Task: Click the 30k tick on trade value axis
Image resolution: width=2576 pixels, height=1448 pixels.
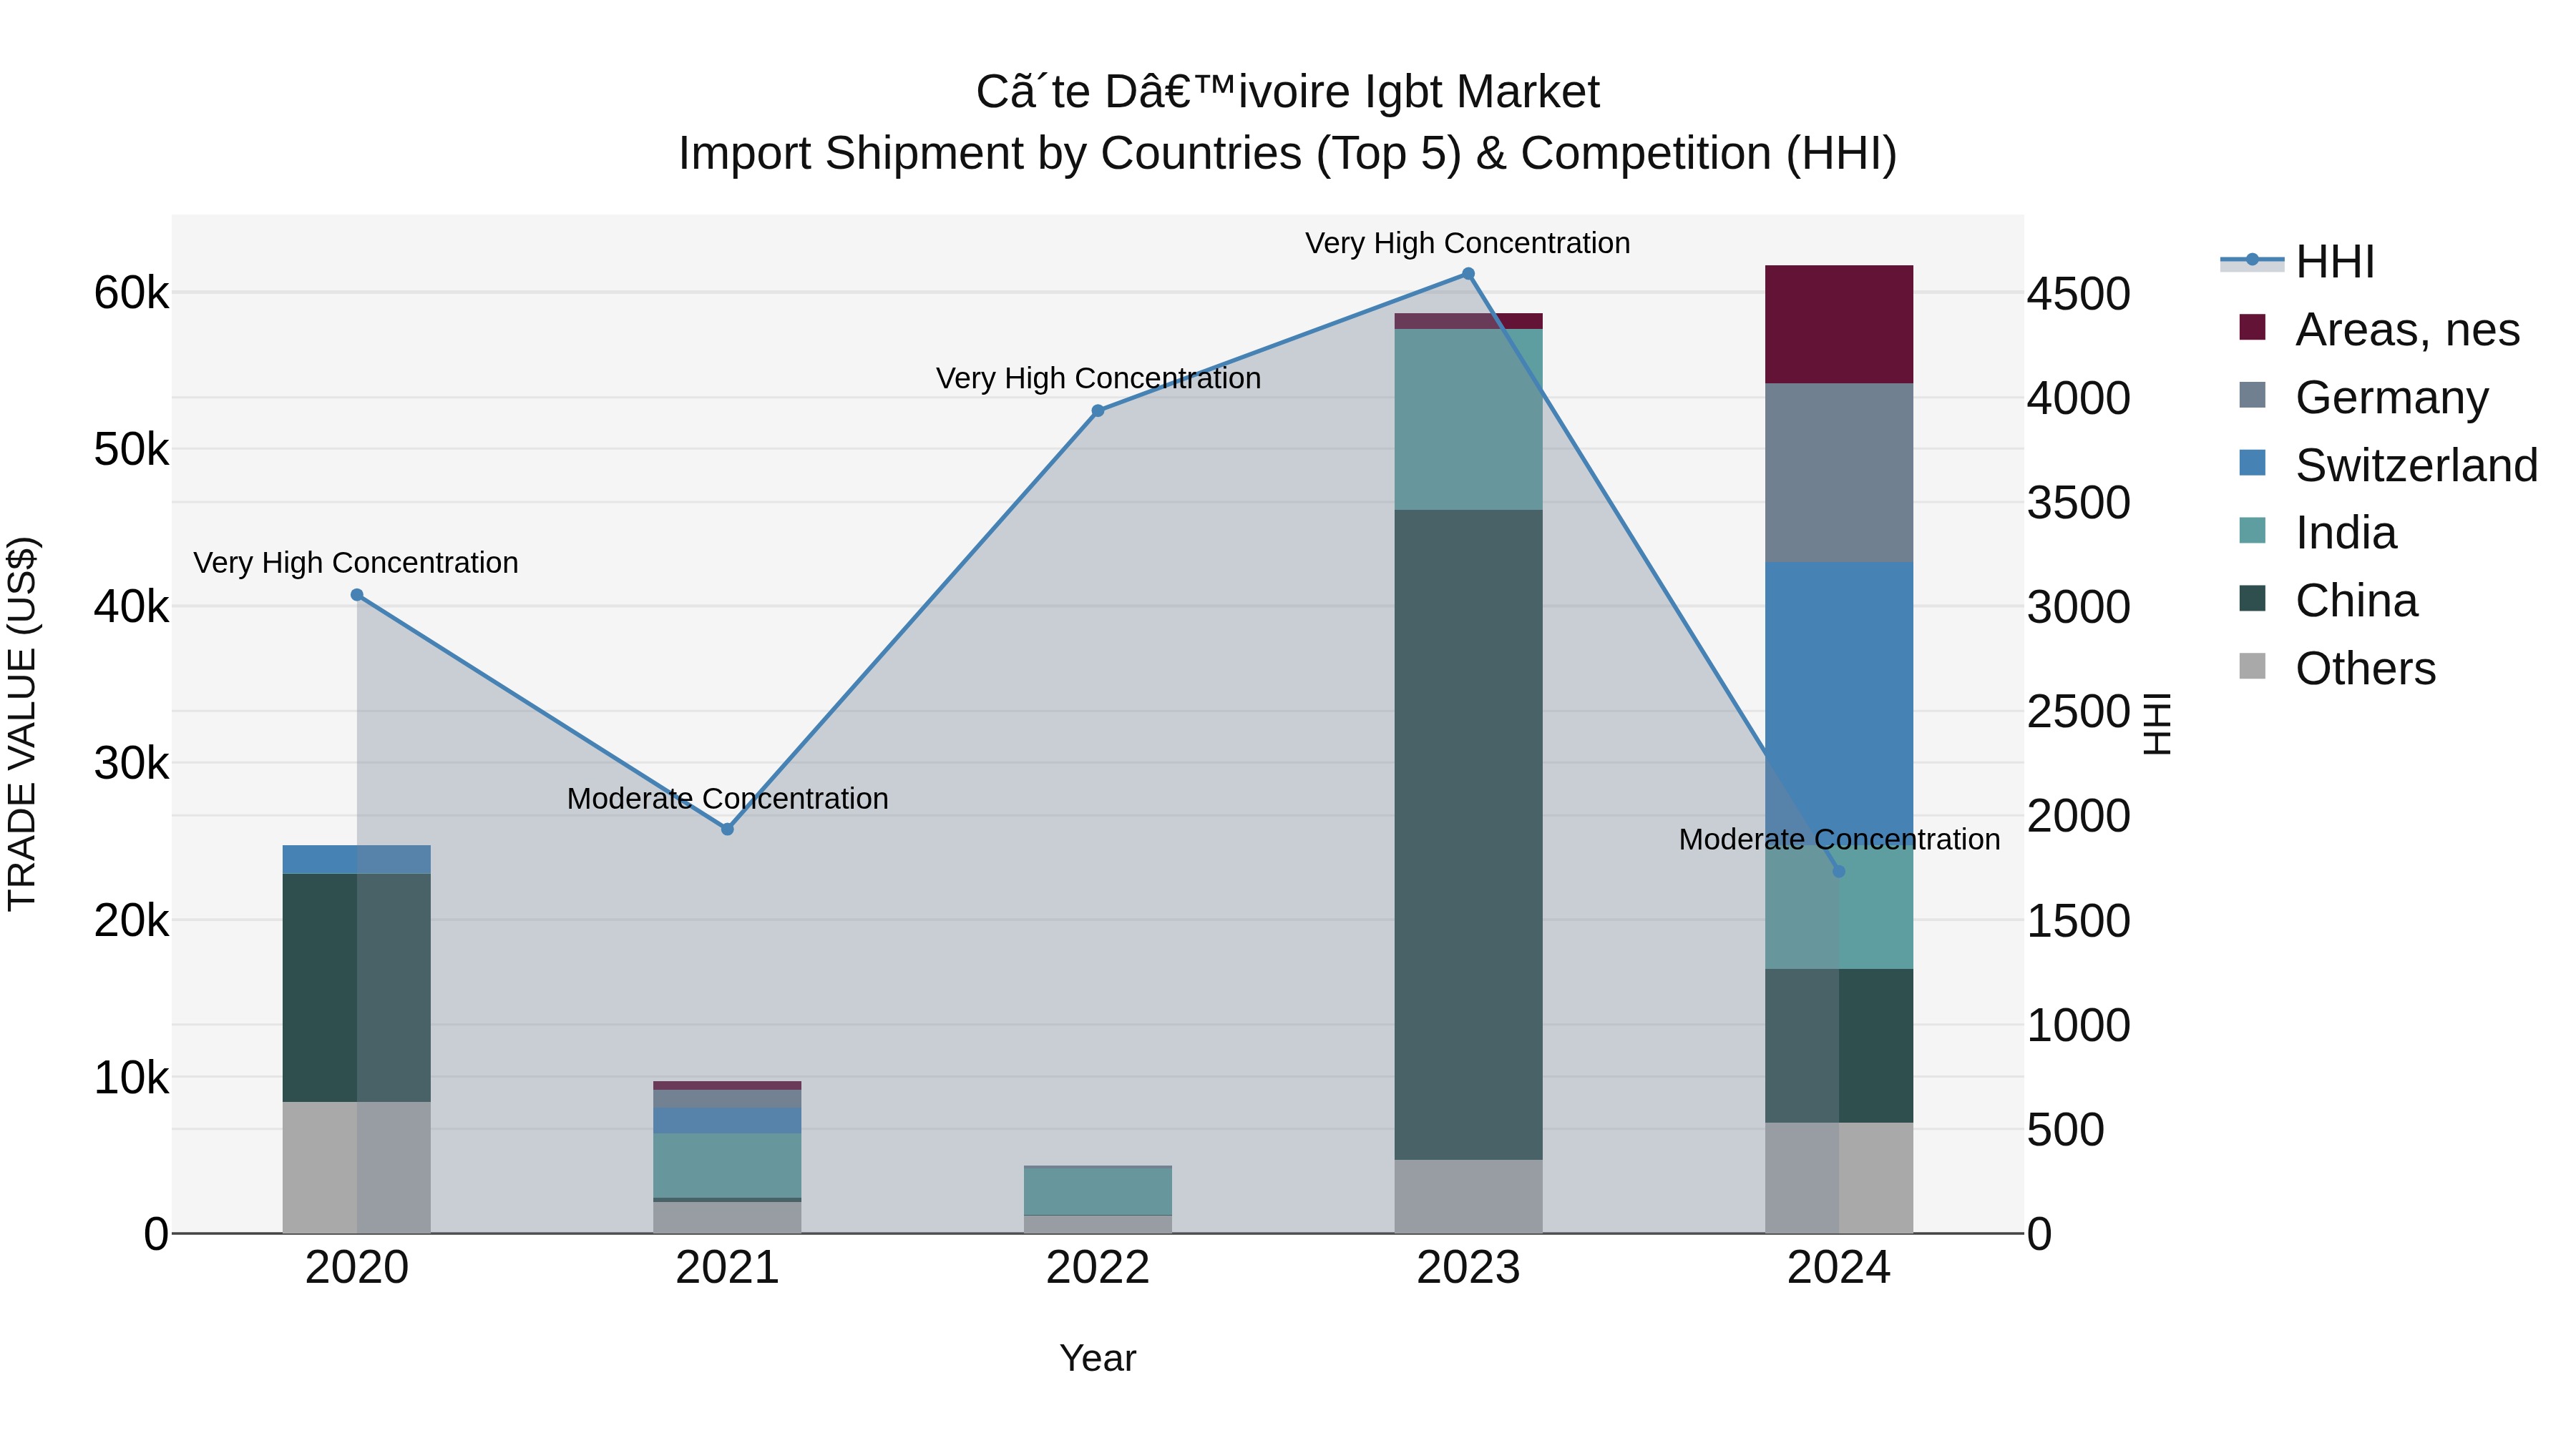Action: [131, 764]
